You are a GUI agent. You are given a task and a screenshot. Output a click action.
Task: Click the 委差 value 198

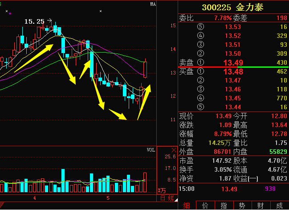(x=282, y=18)
